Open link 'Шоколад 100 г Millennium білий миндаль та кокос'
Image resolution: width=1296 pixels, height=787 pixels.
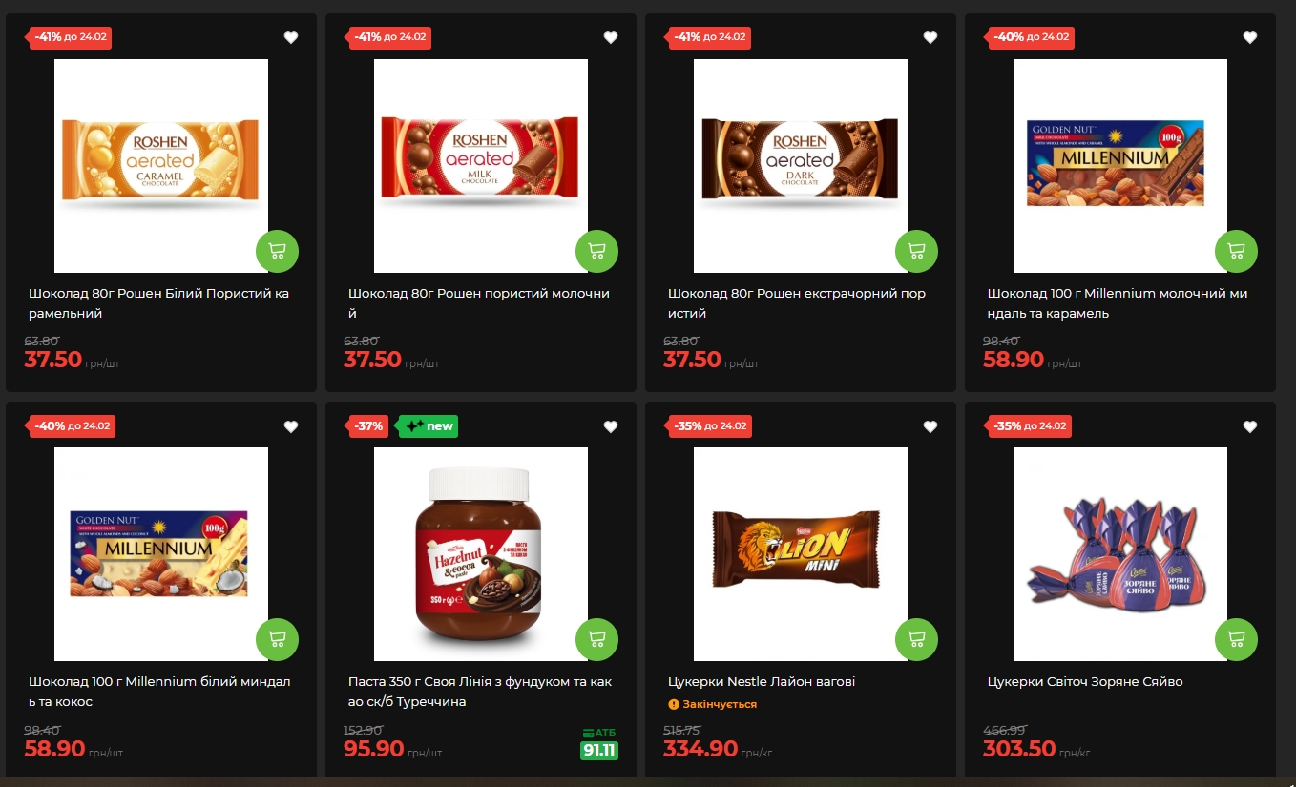point(159,692)
